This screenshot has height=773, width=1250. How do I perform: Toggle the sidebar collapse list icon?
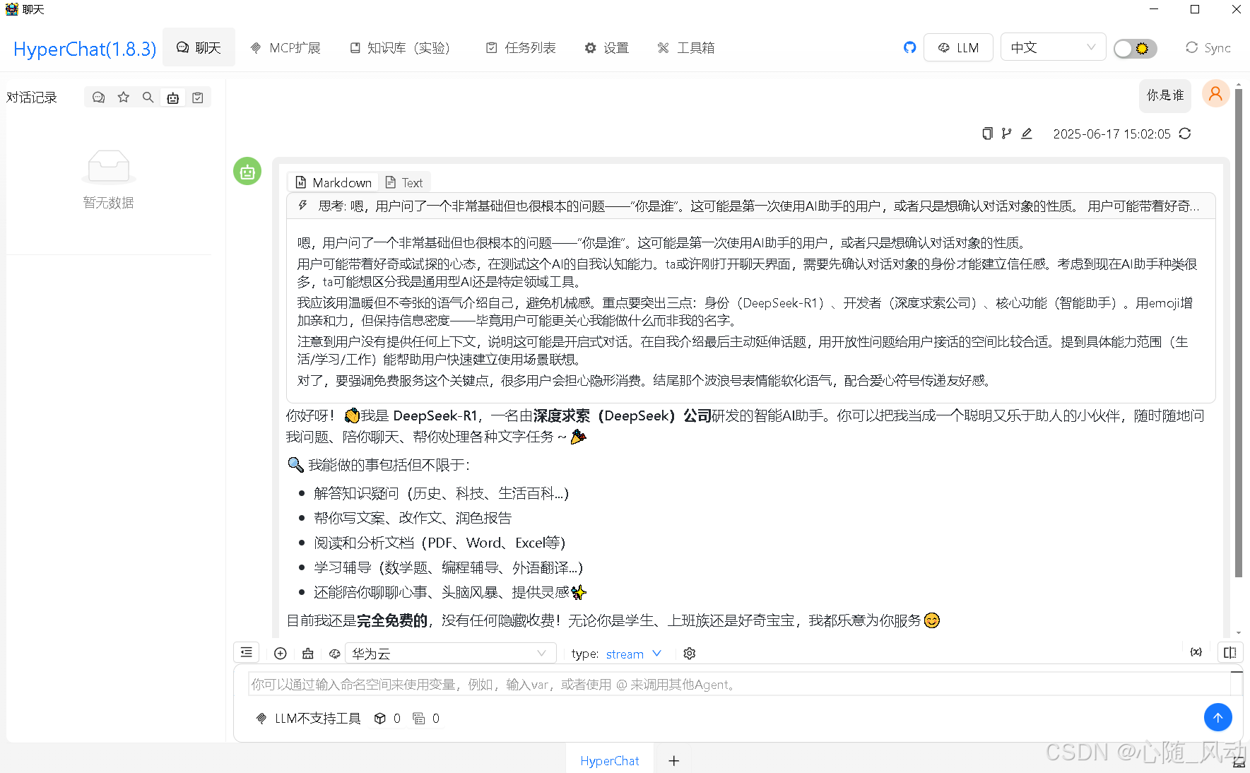tap(246, 652)
